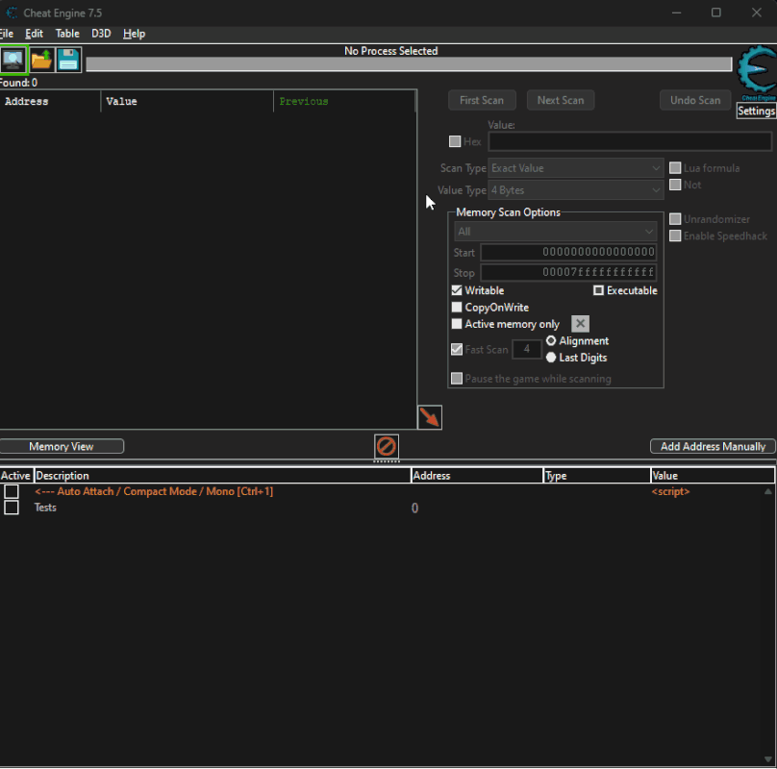The width and height of the screenshot is (777, 769).
Task: Click the panel splitter dotted handle
Action: click(x=386, y=461)
